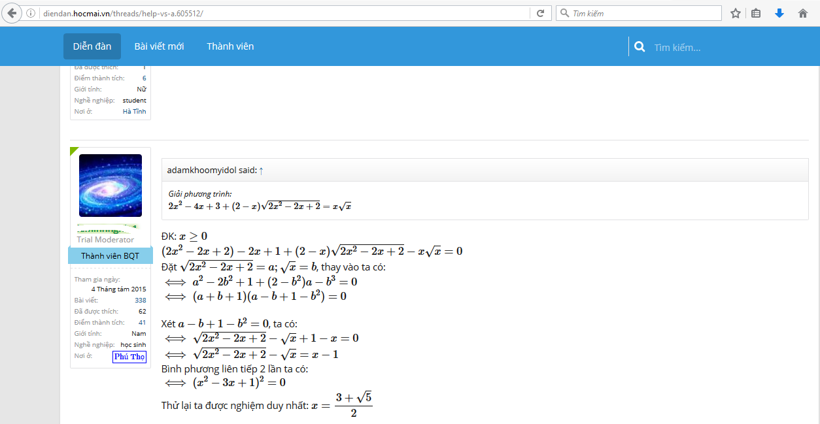Click the magnifier icon in browser search box
This screenshot has height=424, width=820.
(564, 13)
